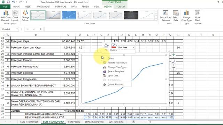This screenshot has height=125, width=223.
Task: Open the SDN 1 Kalitengah sheet tab
Action: coord(29,122)
